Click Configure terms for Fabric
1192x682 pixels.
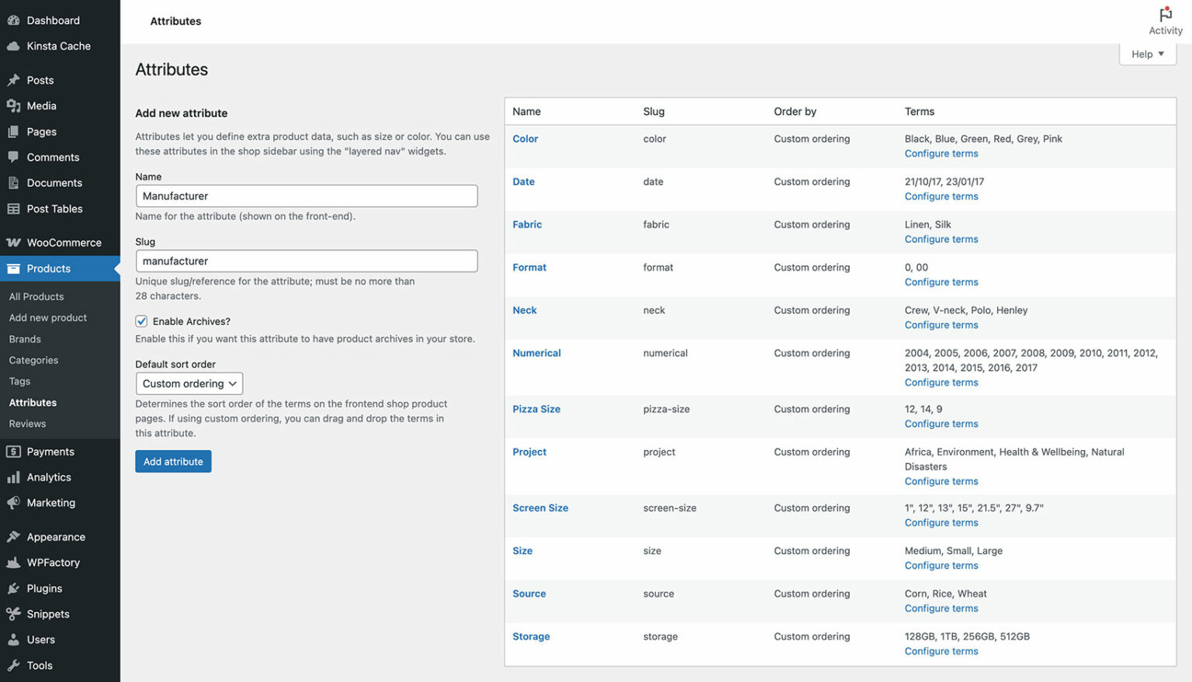coord(941,239)
